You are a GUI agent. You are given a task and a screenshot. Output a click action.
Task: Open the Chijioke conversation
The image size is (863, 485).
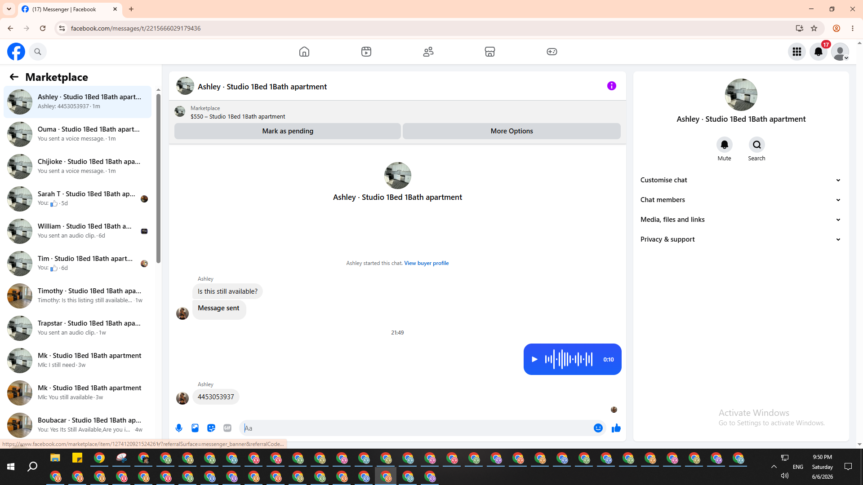click(x=77, y=166)
